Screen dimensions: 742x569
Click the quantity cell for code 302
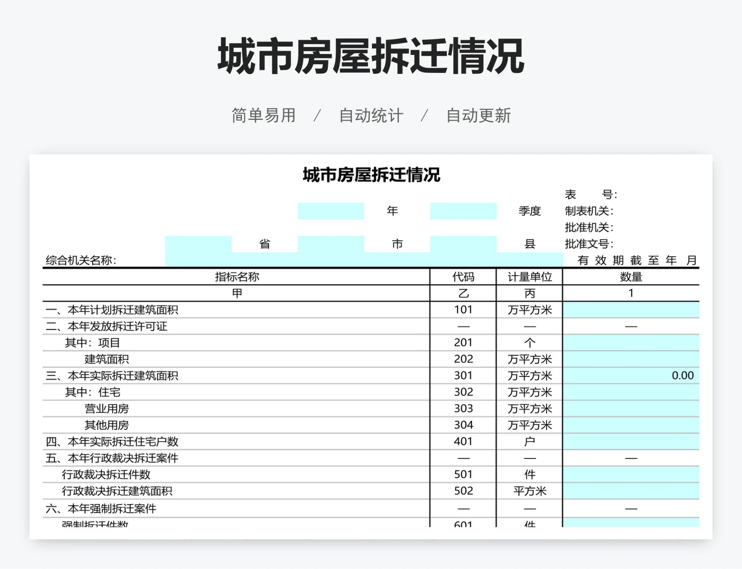click(631, 392)
